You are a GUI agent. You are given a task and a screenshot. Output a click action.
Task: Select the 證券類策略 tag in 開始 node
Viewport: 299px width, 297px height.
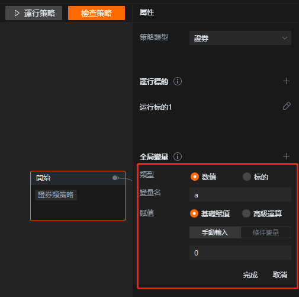pos(56,195)
